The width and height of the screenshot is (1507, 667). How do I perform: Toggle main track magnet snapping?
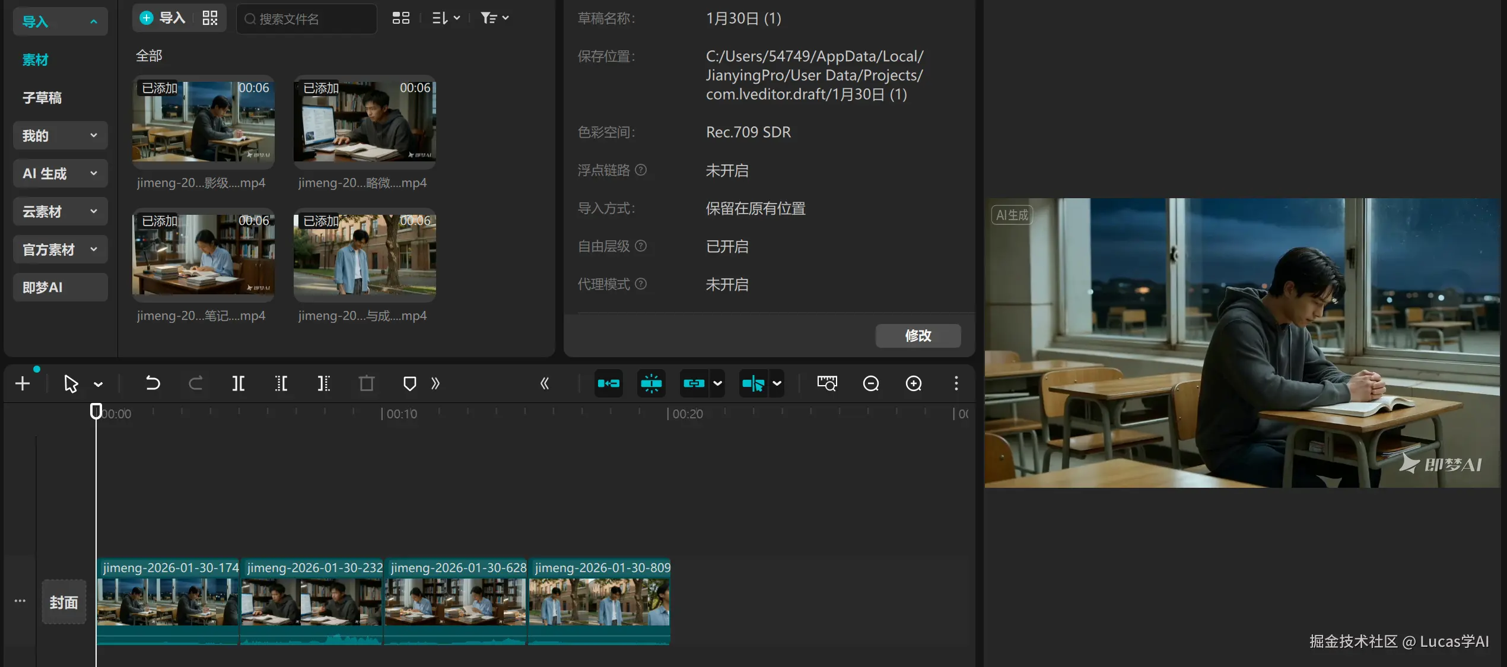609,383
